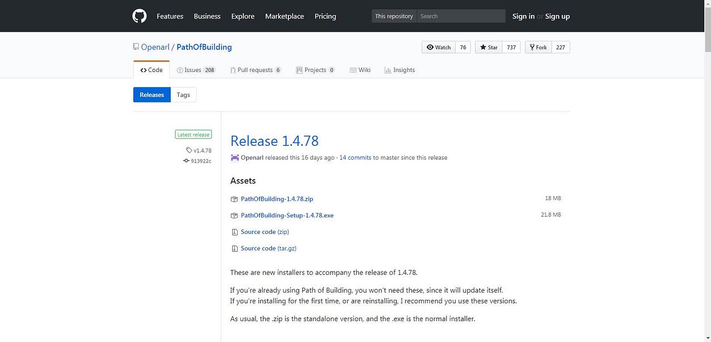Open the Release 1.4.78 title link
The height and width of the screenshot is (342, 711).
click(x=274, y=141)
